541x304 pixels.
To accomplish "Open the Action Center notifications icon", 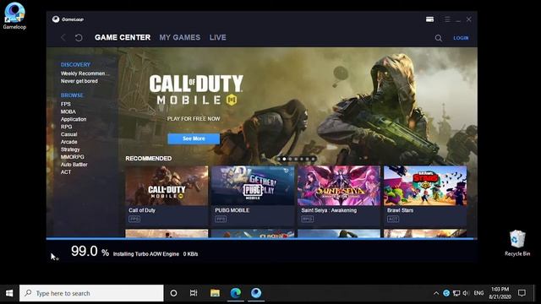I will coord(522,293).
